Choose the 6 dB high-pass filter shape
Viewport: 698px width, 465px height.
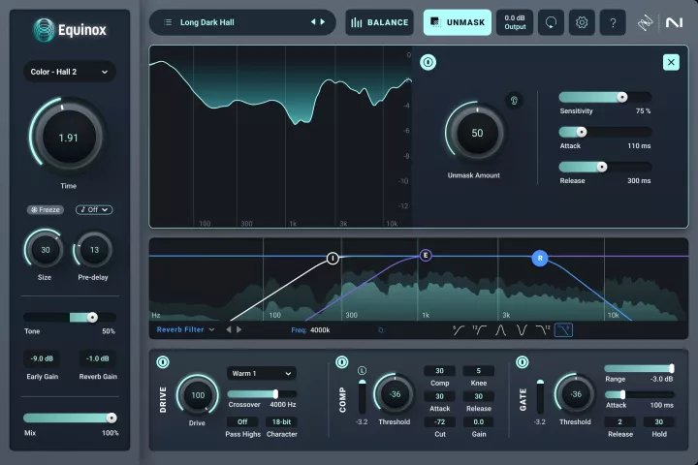click(459, 330)
